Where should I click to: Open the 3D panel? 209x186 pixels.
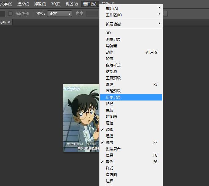coord(131,33)
